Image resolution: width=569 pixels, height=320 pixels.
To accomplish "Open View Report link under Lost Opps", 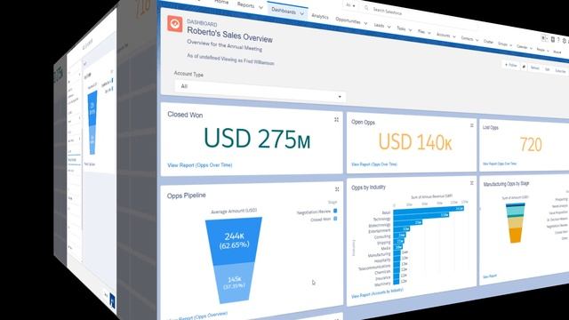I will 500,164.
